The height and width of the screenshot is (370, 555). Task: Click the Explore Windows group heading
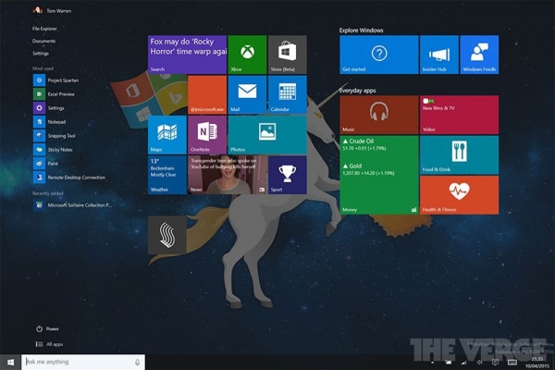361,31
